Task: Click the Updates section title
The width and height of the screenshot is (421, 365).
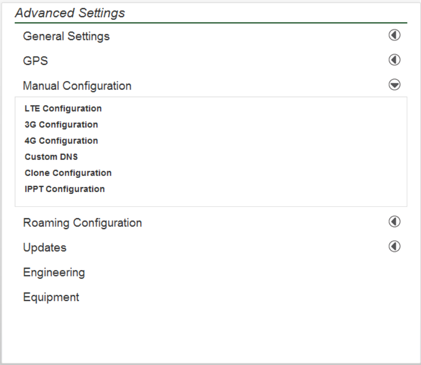Action: pyautogui.click(x=45, y=248)
